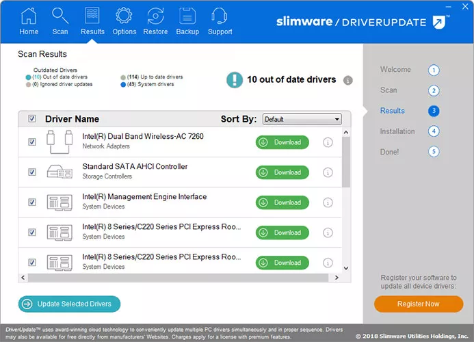This screenshot has height=342, width=474.
Task: Select the Results page icon
Action: 92,16
